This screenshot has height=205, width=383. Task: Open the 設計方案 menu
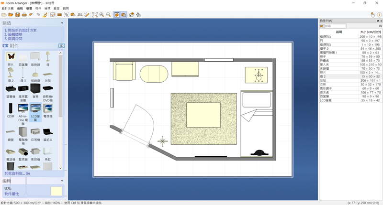pyautogui.click(x=8, y=8)
